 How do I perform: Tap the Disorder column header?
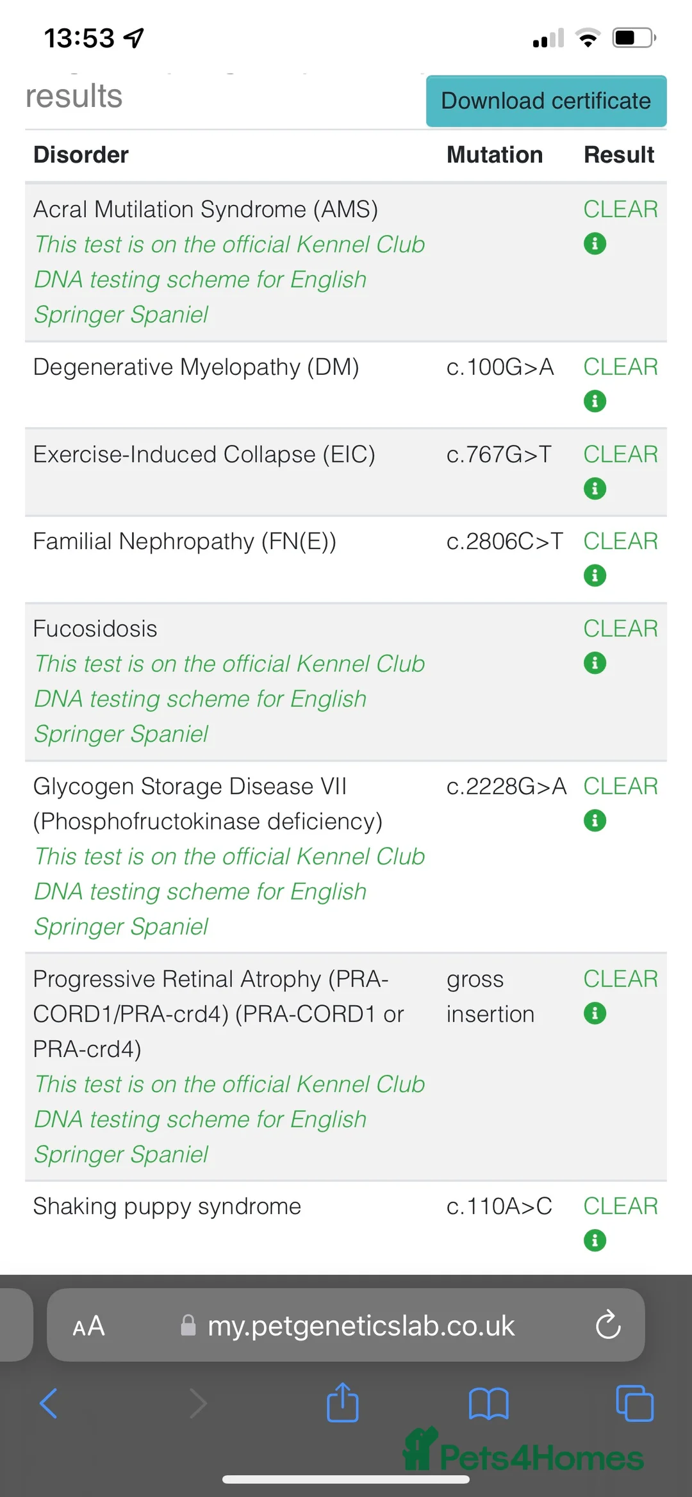81,155
